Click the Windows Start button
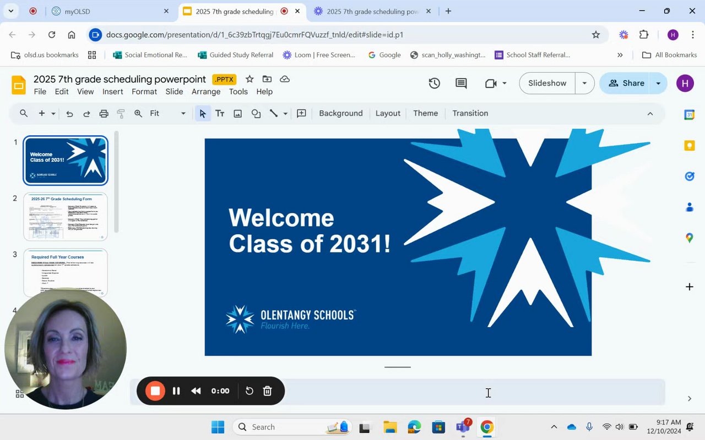The height and width of the screenshot is (440, 705). tap(218, 427)
